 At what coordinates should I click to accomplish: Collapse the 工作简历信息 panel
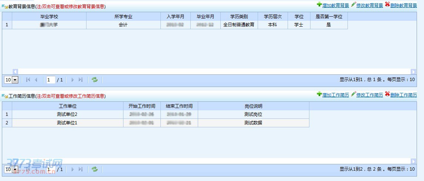5,96
